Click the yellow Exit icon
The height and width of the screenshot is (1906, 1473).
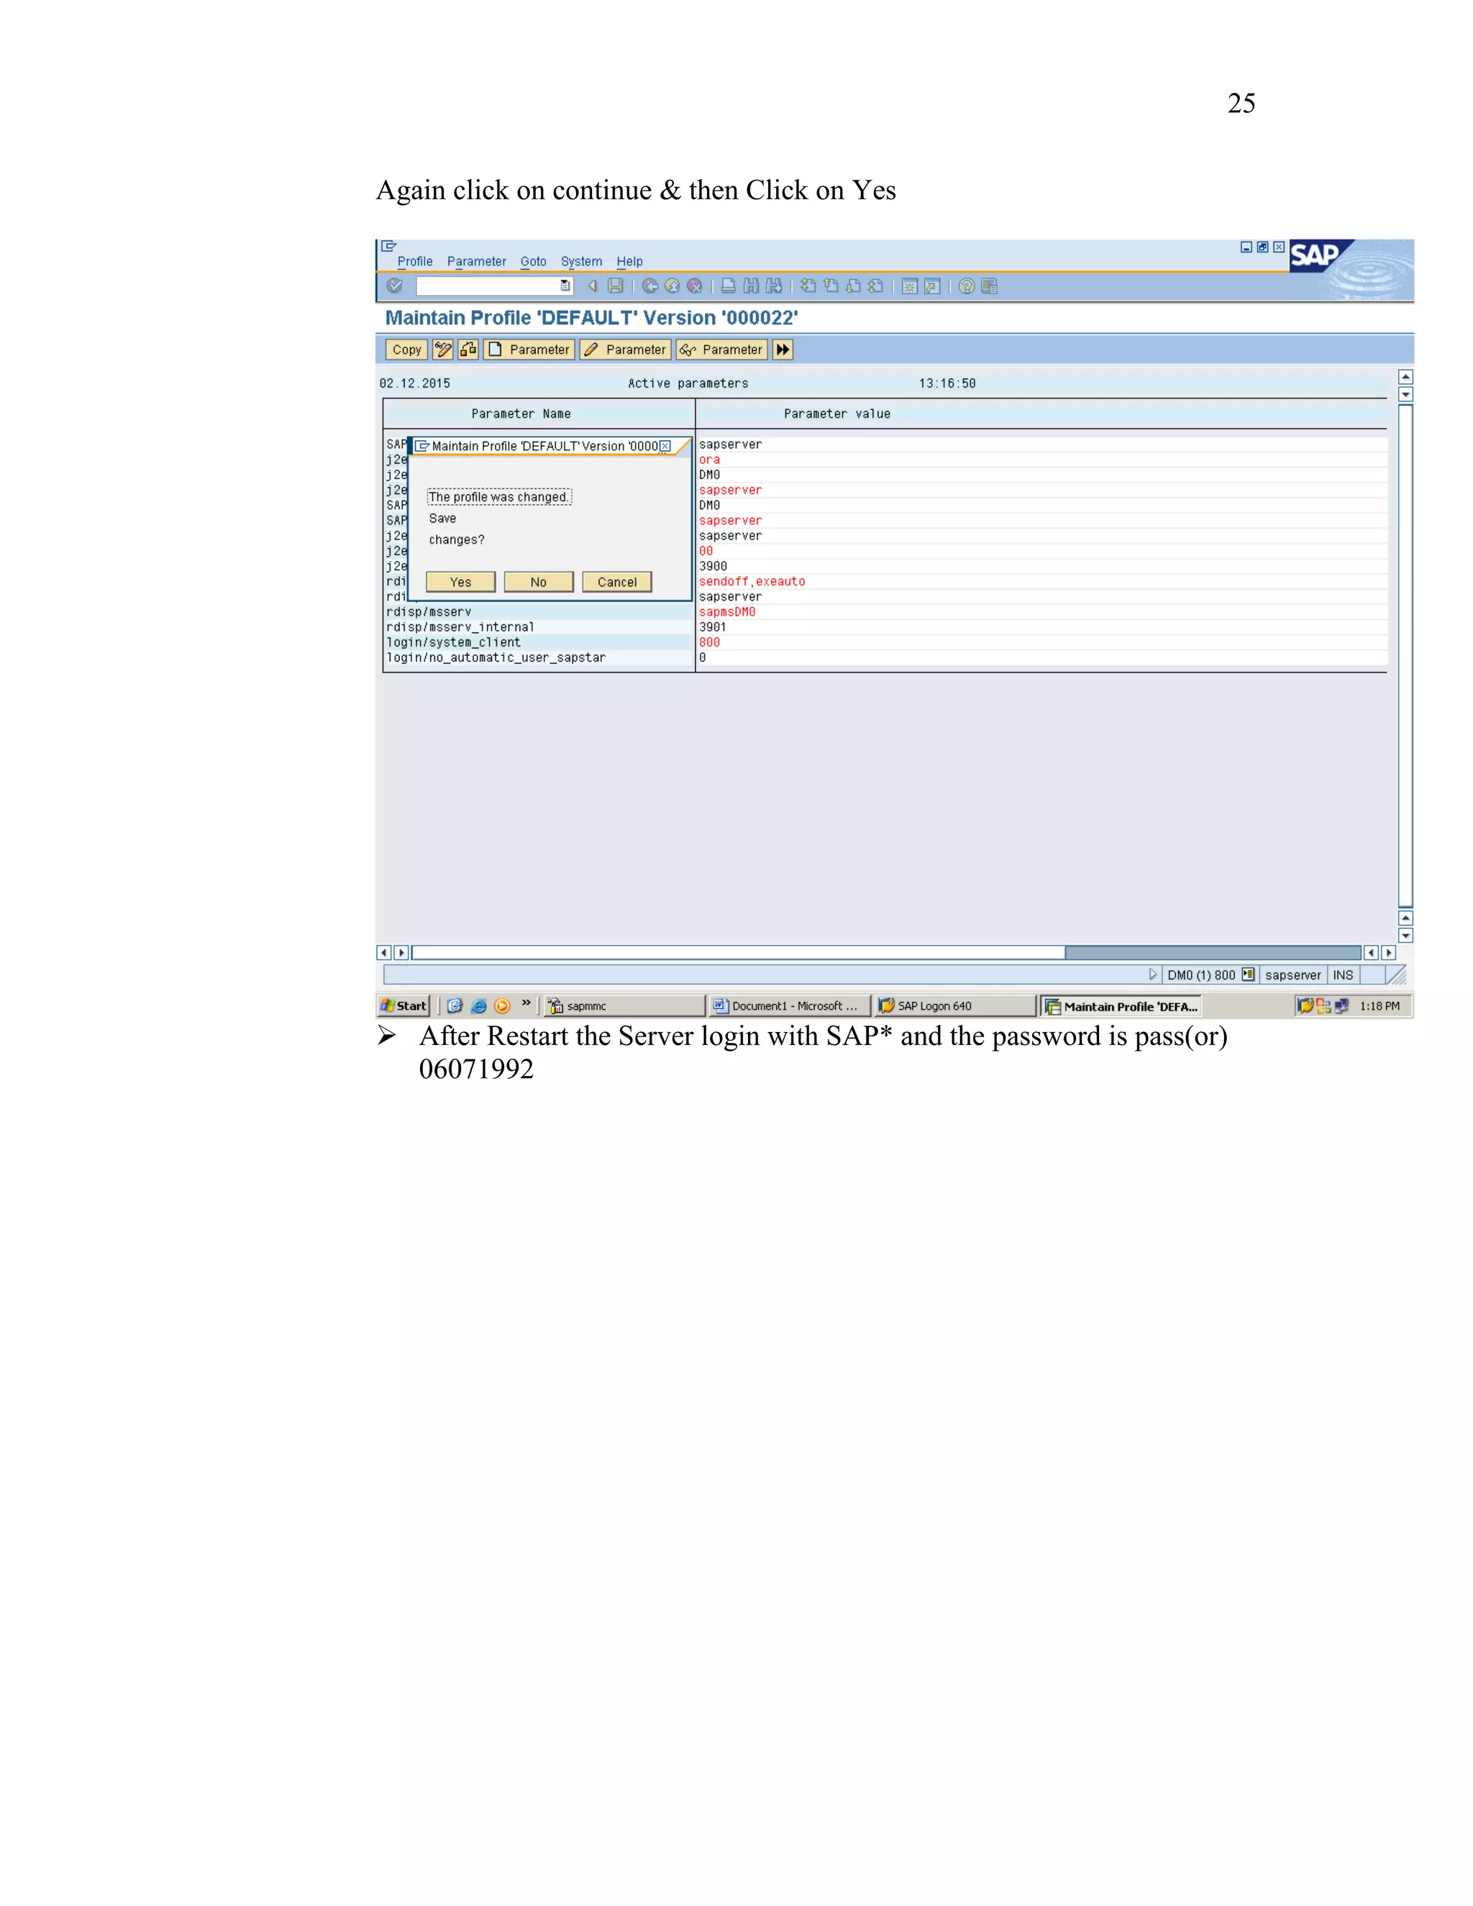pos(672,286)
